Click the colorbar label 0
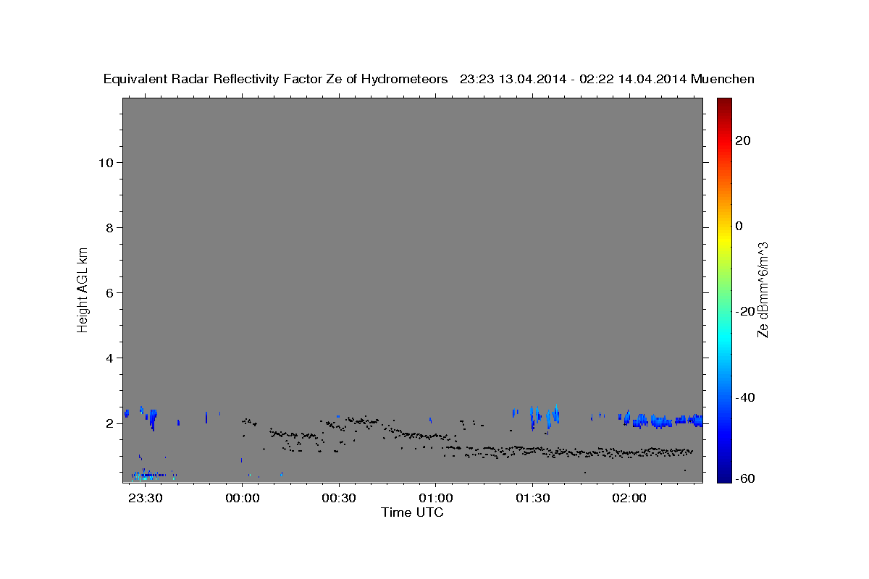Viewport: 869px width, 579px height. pos(739,226)
